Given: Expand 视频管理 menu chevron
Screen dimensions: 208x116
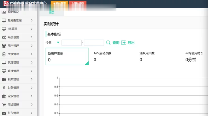Looking at the screenshot, I should pyautogui.click(x=32, y=79).
